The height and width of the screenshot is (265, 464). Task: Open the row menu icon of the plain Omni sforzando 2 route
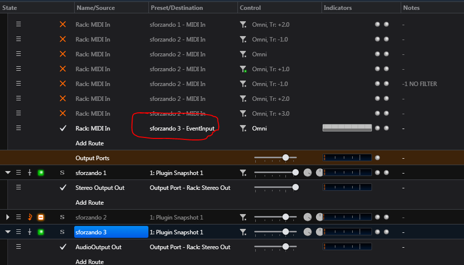point(18,54)
